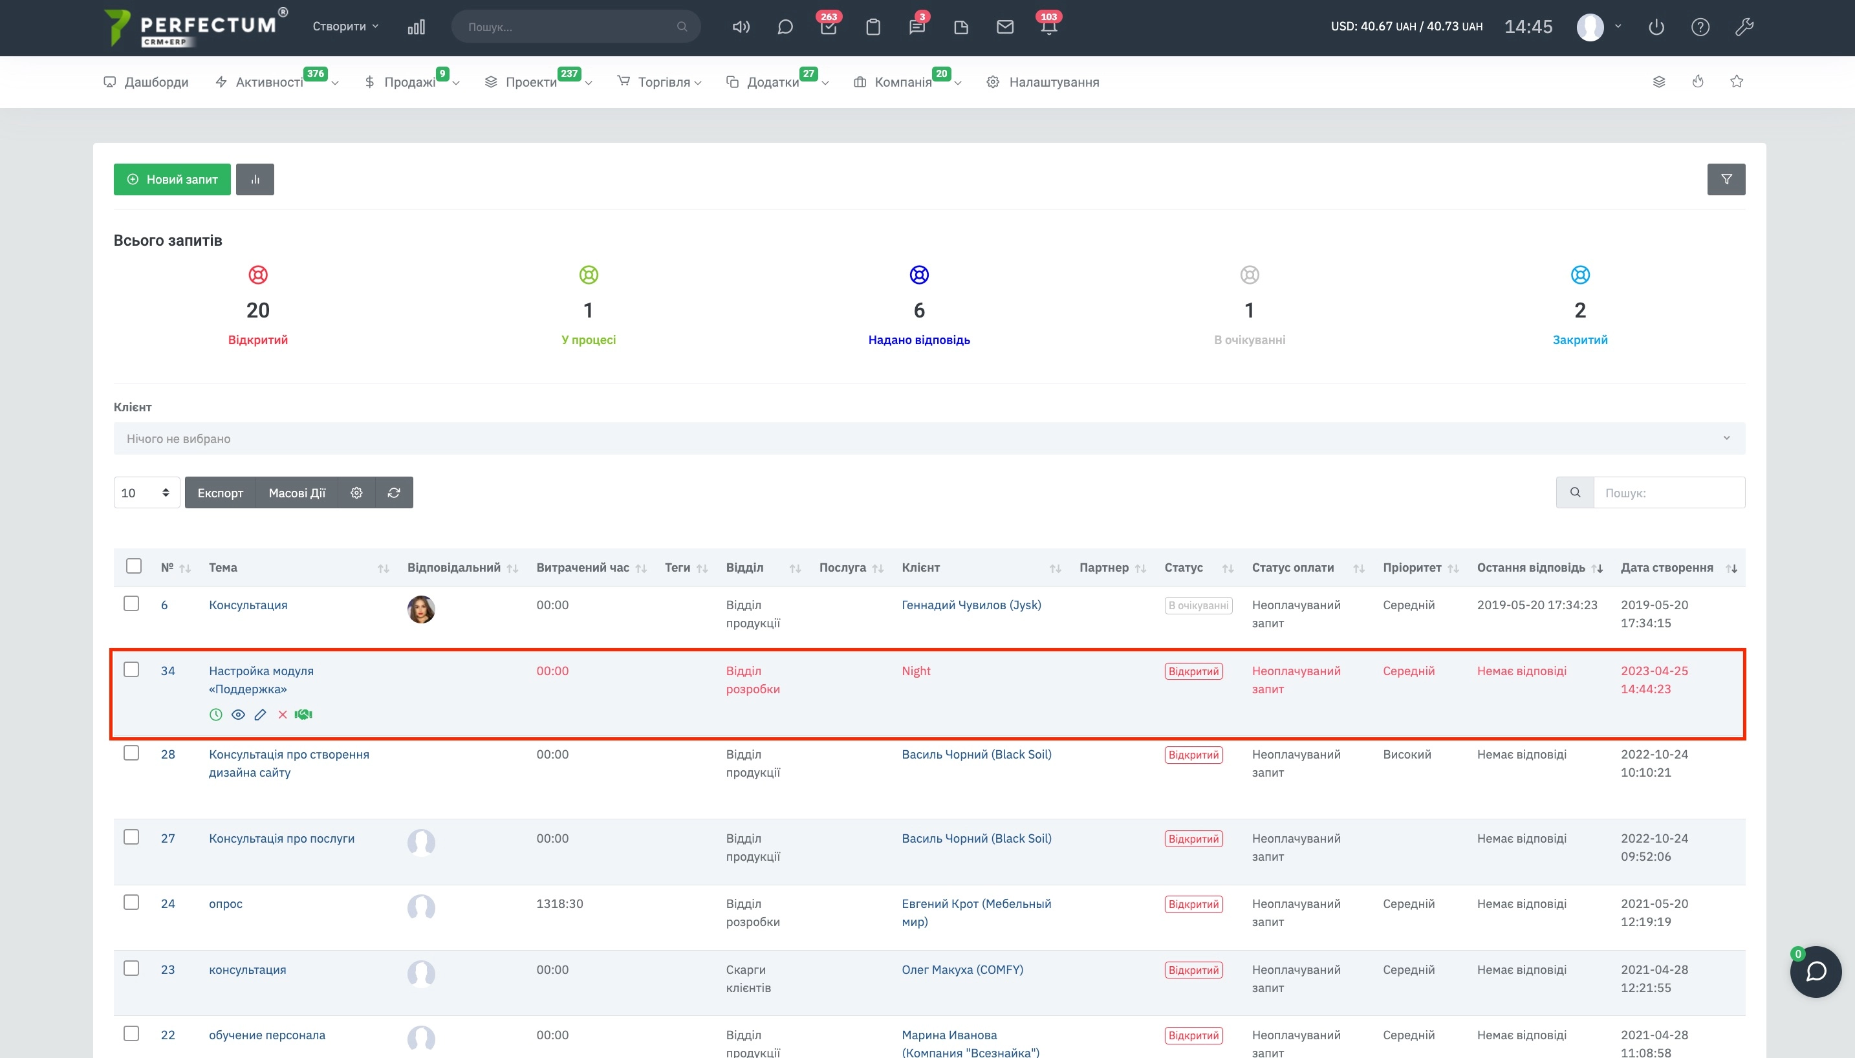1855x1058 pixels.
Task: Open the Дашборди menu
Action: coord(146,82)
